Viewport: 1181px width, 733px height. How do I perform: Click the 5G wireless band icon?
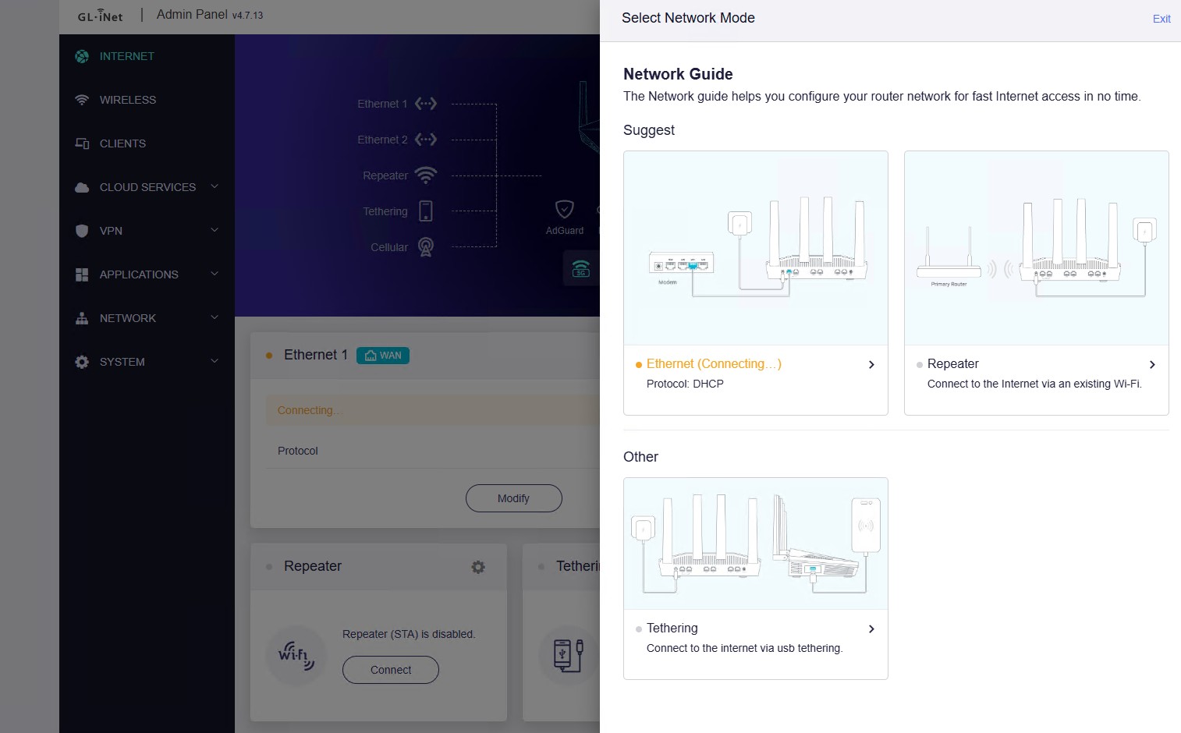click(581, 270)
